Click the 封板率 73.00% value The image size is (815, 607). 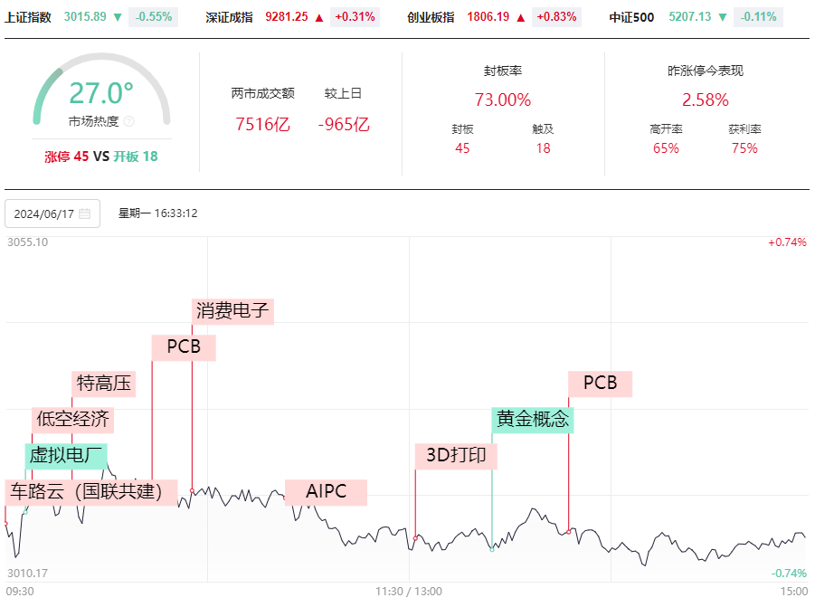(503, 100)
